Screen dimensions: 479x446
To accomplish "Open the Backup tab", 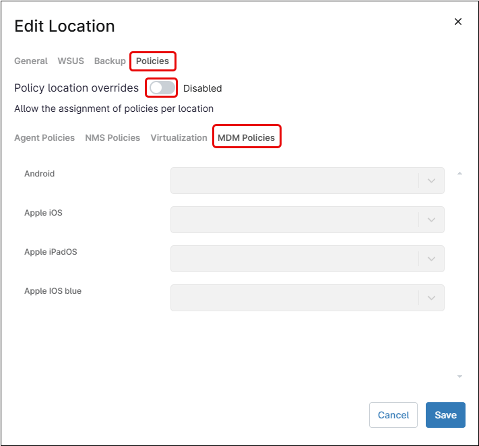I will tap(110, 61).
